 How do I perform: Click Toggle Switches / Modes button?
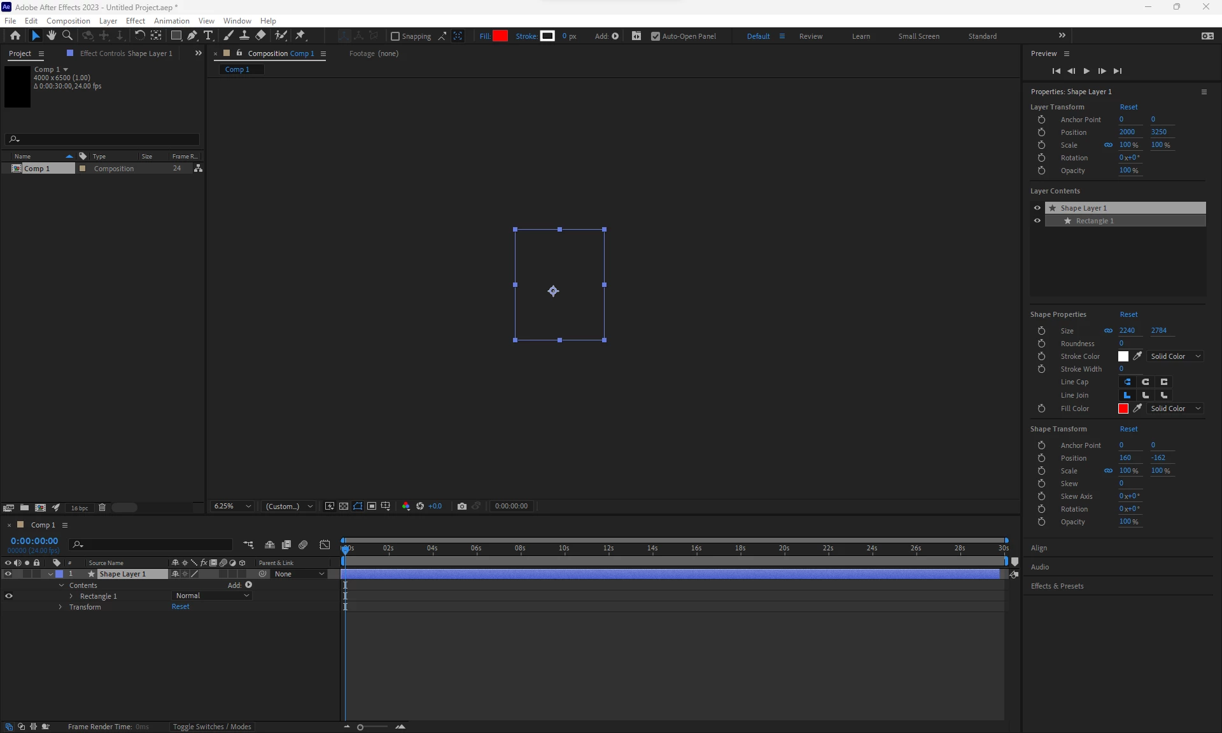212,727
